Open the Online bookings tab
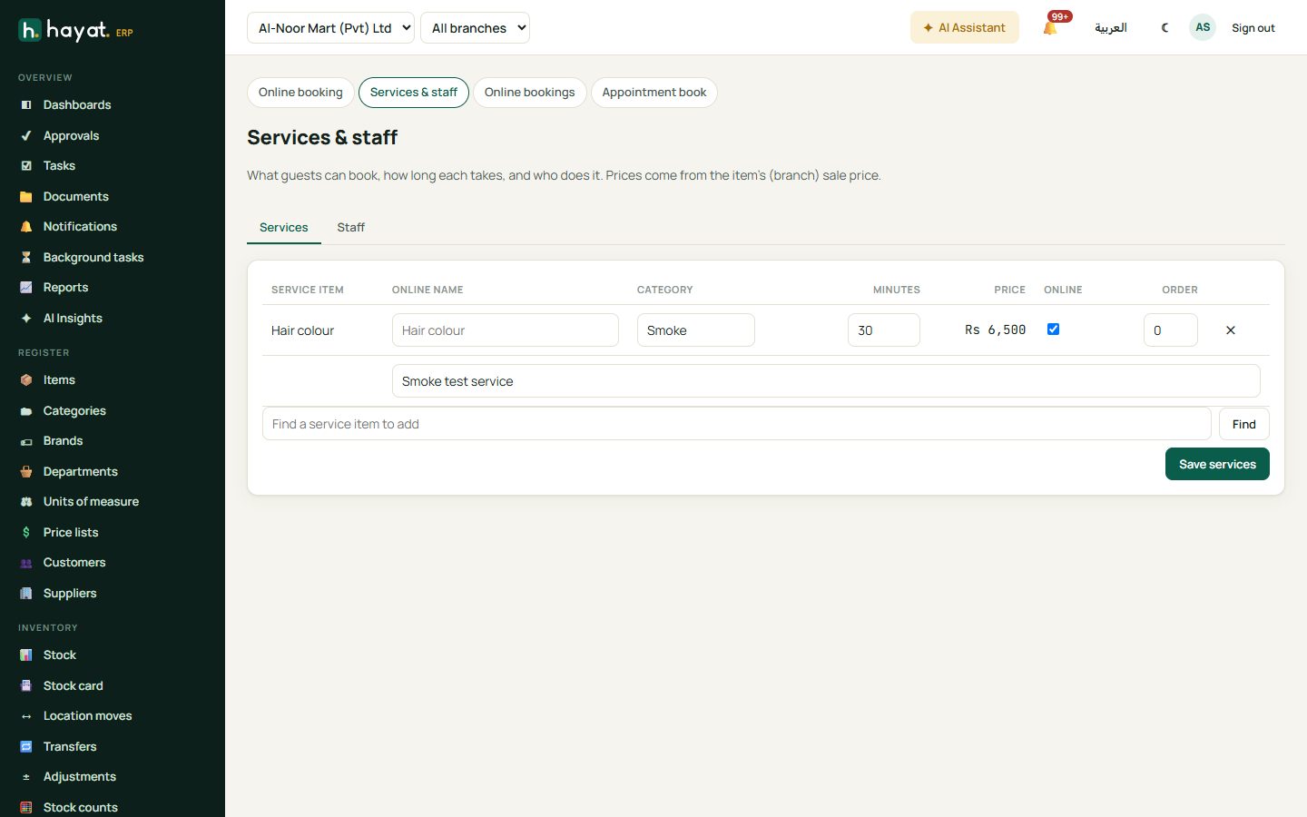 click(530, 93)
